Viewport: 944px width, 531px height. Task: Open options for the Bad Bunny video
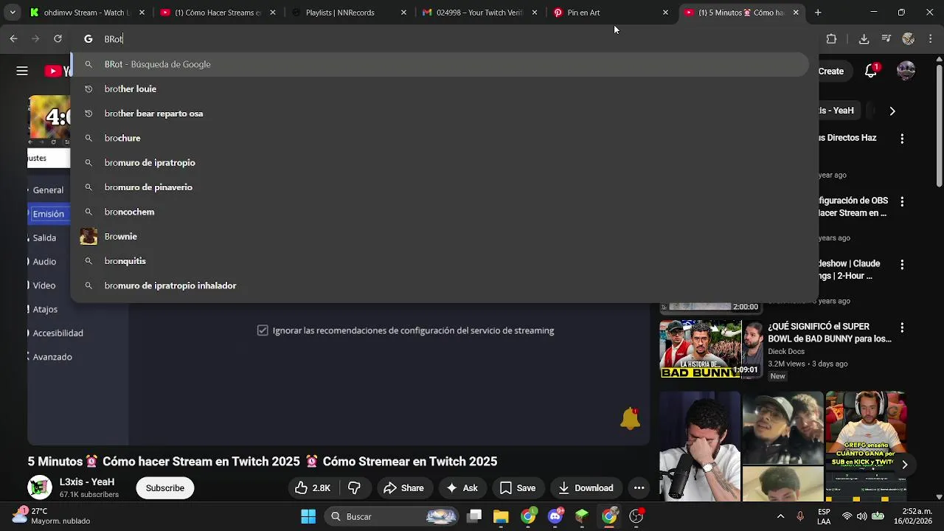coord(903,327)
